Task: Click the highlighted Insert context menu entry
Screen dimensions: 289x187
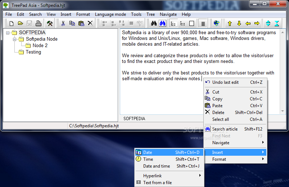Action: click(x=235, y=152)
